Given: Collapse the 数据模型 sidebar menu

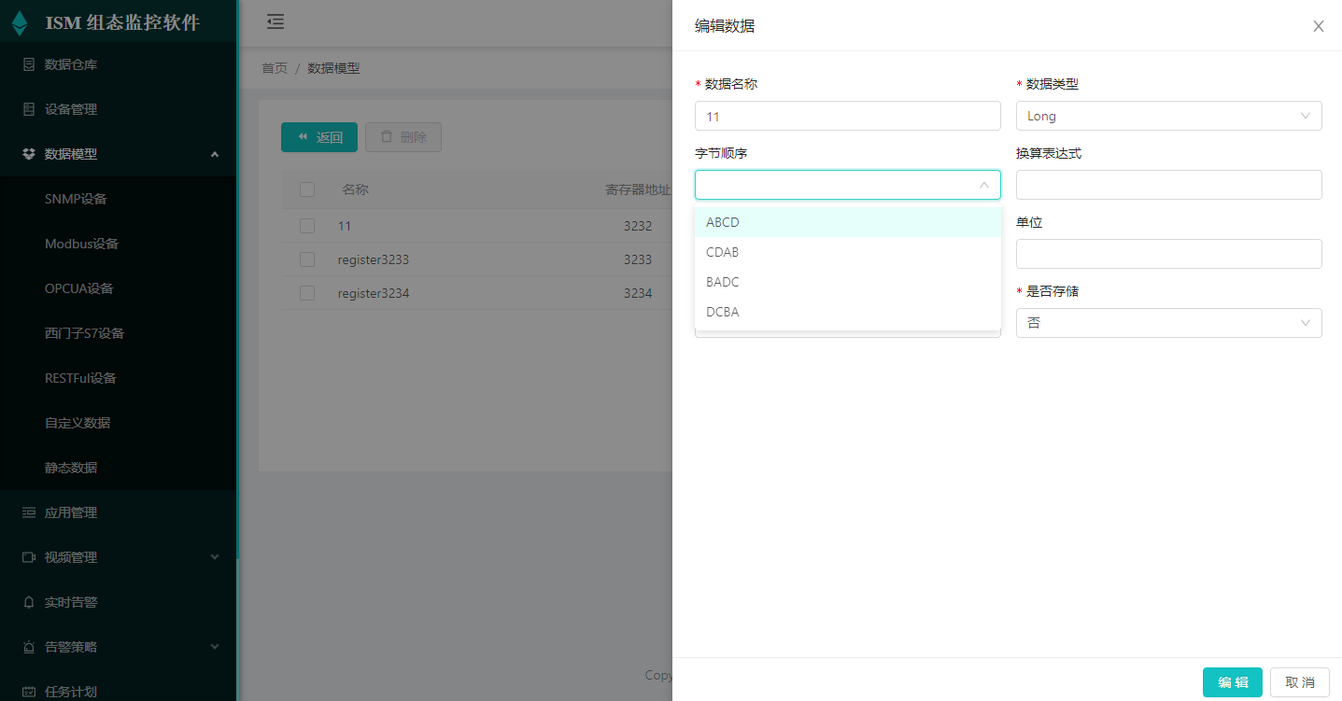Looking at the screenshot, I should (x=215, y=154).
